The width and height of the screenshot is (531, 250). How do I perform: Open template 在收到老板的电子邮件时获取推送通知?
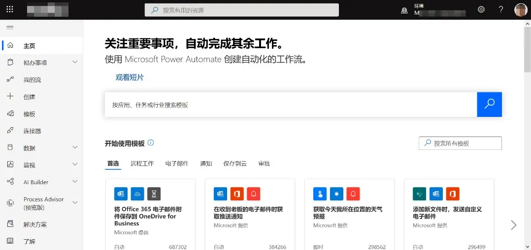point(248,213)
